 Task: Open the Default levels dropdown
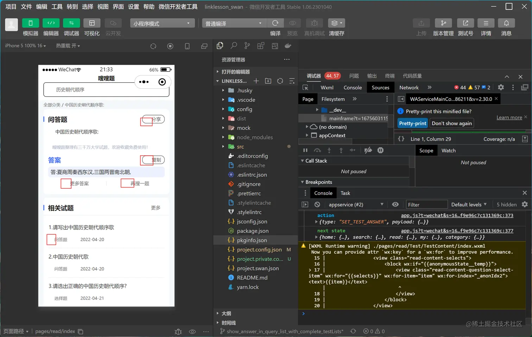coord(469,204)
